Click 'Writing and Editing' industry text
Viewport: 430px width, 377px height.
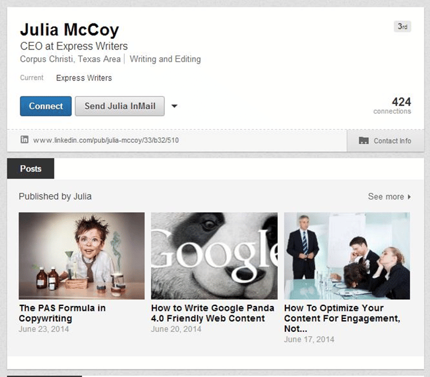[x=165, y=59]
